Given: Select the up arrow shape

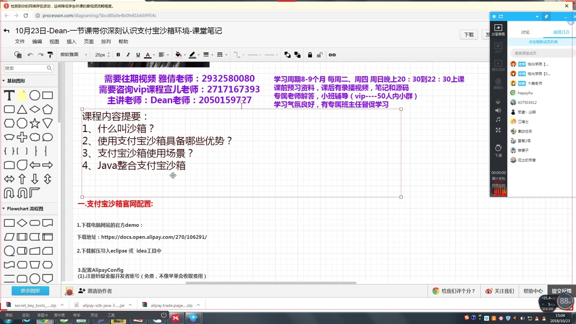Looking at the screenshot, I should point(22,179).
